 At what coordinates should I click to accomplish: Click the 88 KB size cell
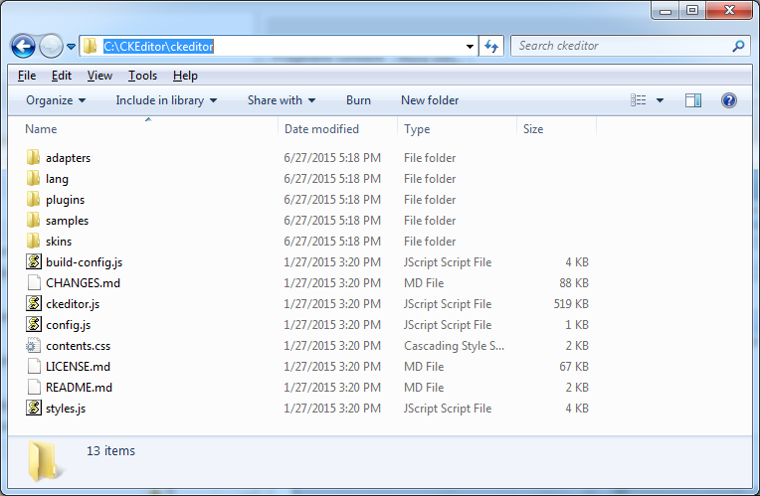click(x=574, y=283)
